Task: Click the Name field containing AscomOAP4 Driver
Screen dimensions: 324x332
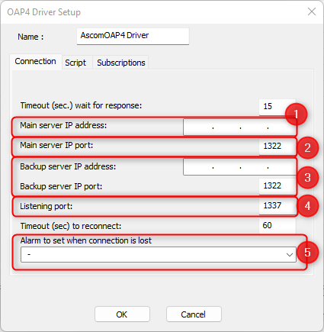Action: [133, 36]
